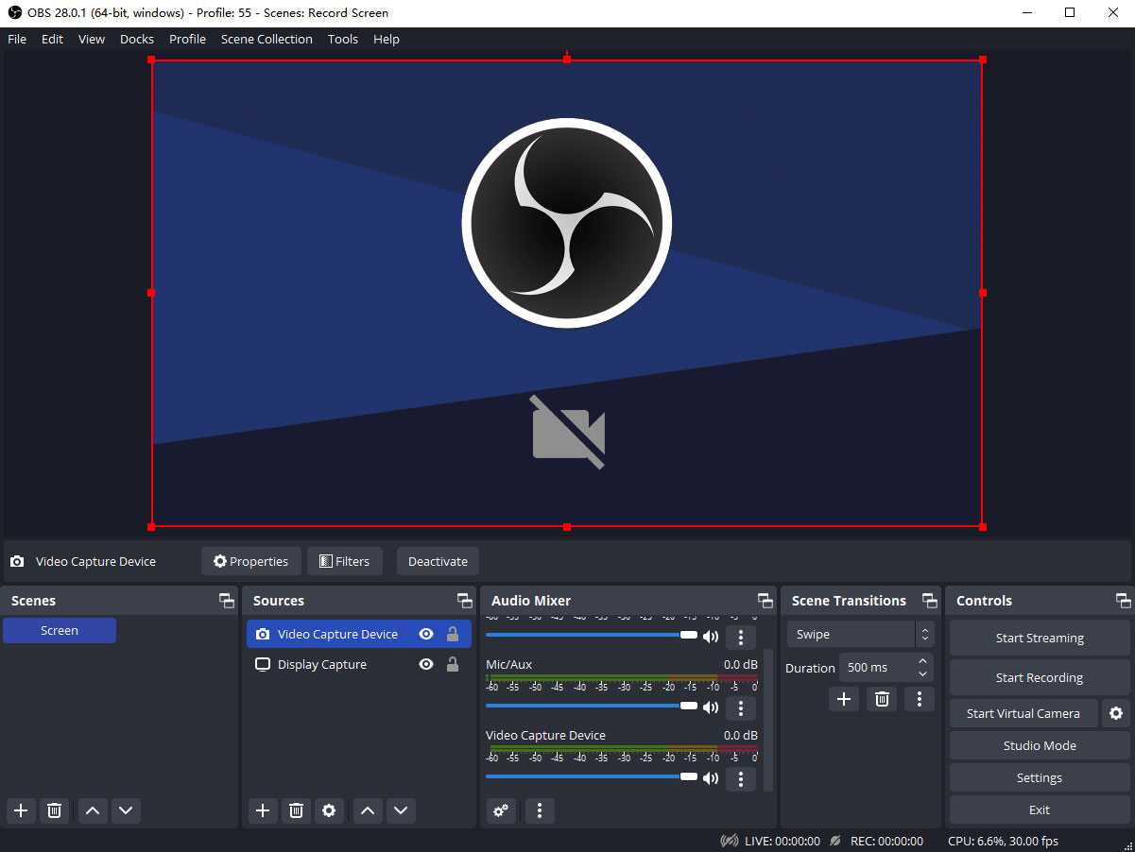Screen dimensions: 1135x852
Task: Open the Edit menu
Action: pyautogui.click(x=52, y=39)
